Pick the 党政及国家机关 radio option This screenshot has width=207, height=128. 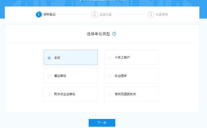tap(110, 94)
